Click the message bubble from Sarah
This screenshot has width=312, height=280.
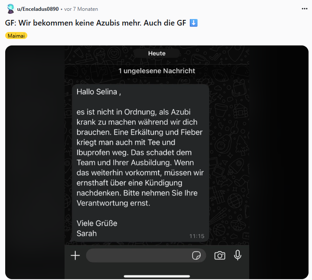click(140, 163)
